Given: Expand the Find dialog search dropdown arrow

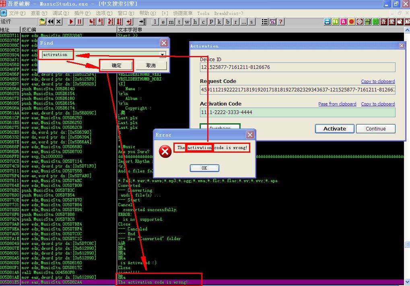Looking at the screenshot, I should pyautogui.click(x=163, y=54).
